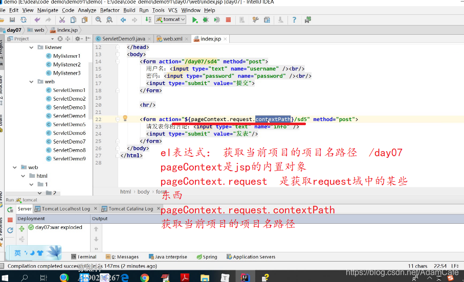Collapse the code fold on line 14

[118, 62]
